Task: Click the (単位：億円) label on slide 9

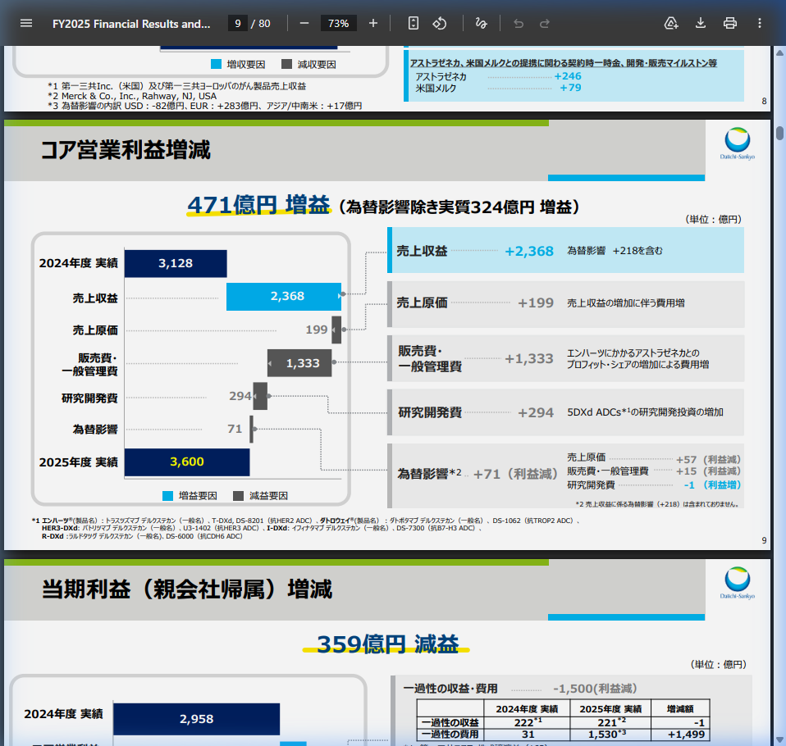Action: tap(713, 220)
